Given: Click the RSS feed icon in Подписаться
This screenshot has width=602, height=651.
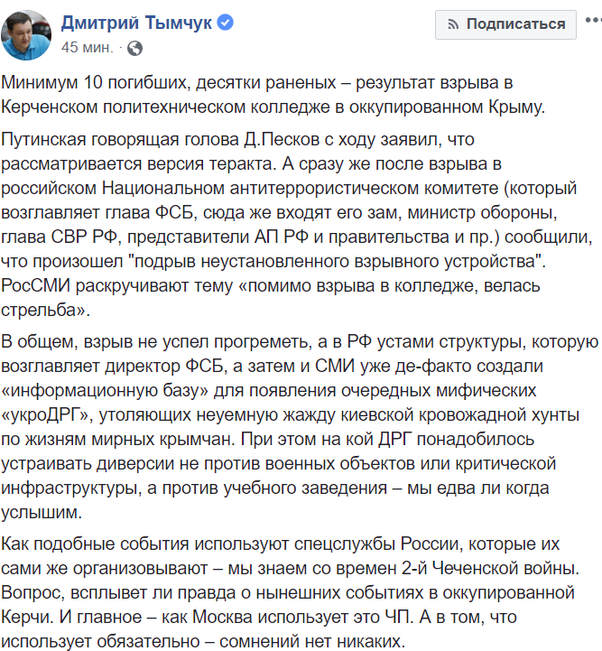Looking at the screenshot, I should [453, 25].
